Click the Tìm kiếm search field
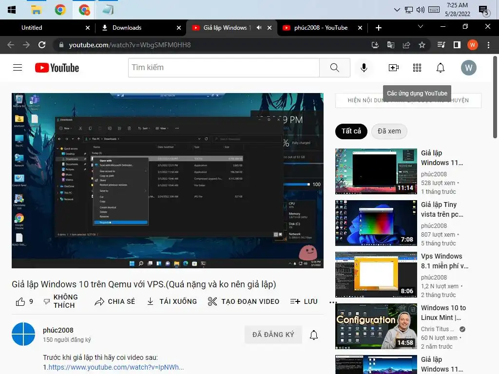This screenshot has width=499, height=374. (224, 67)
